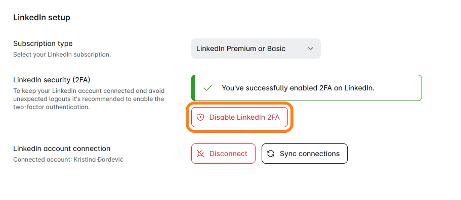Click the 'LinkedIn security (2FA)' label
The width and height of the screenshot is (461, 200).
(52, 79)
